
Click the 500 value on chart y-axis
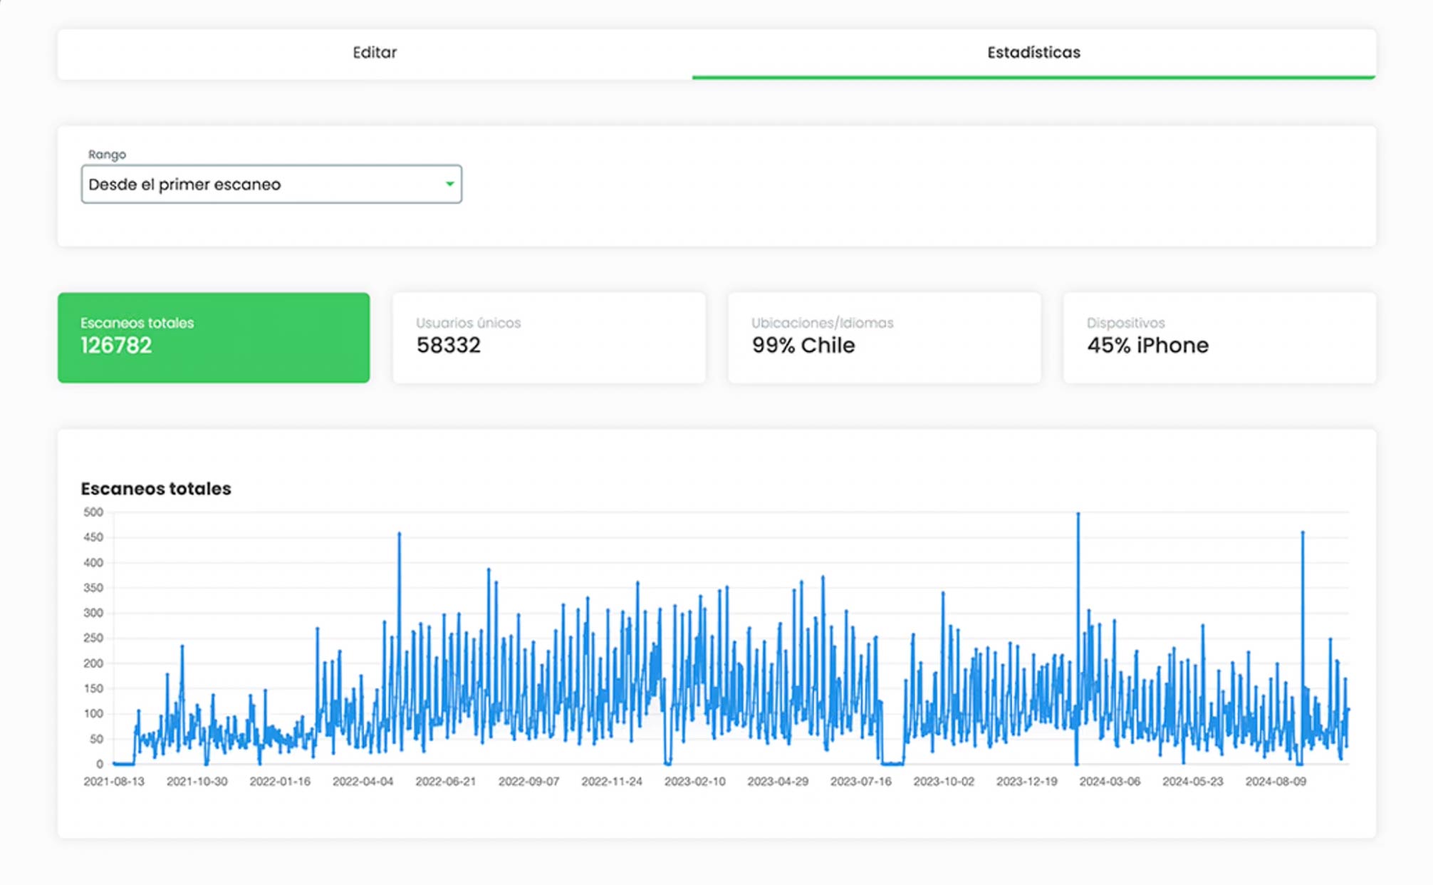point(93,512)
